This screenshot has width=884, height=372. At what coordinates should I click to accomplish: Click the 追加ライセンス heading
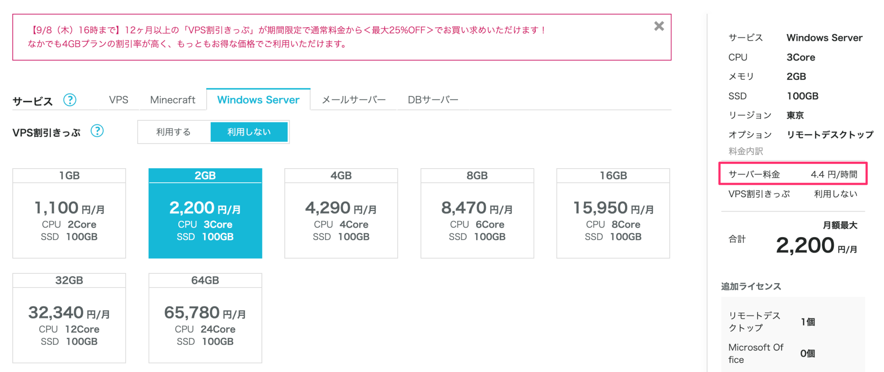tap(751, 286)
